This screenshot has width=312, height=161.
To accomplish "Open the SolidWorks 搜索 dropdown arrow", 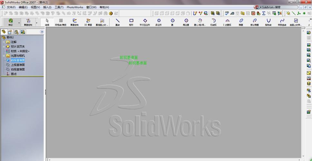I will (261, 7).
